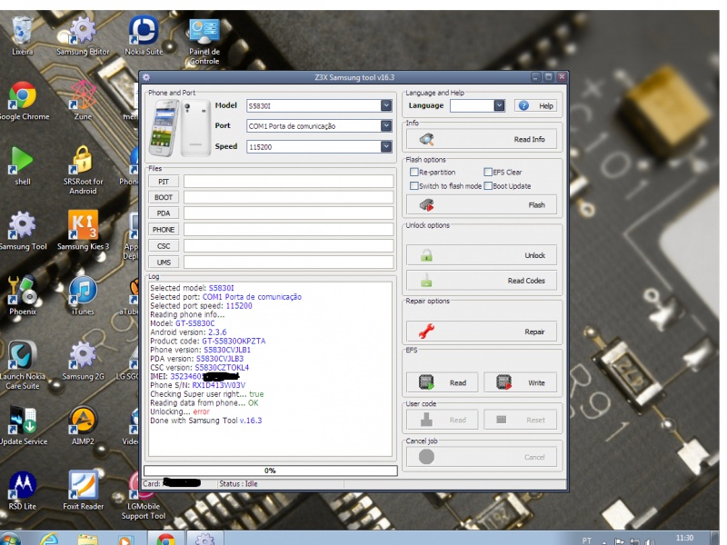Open Zune desktop shortcut

click(x=83, y=101)
